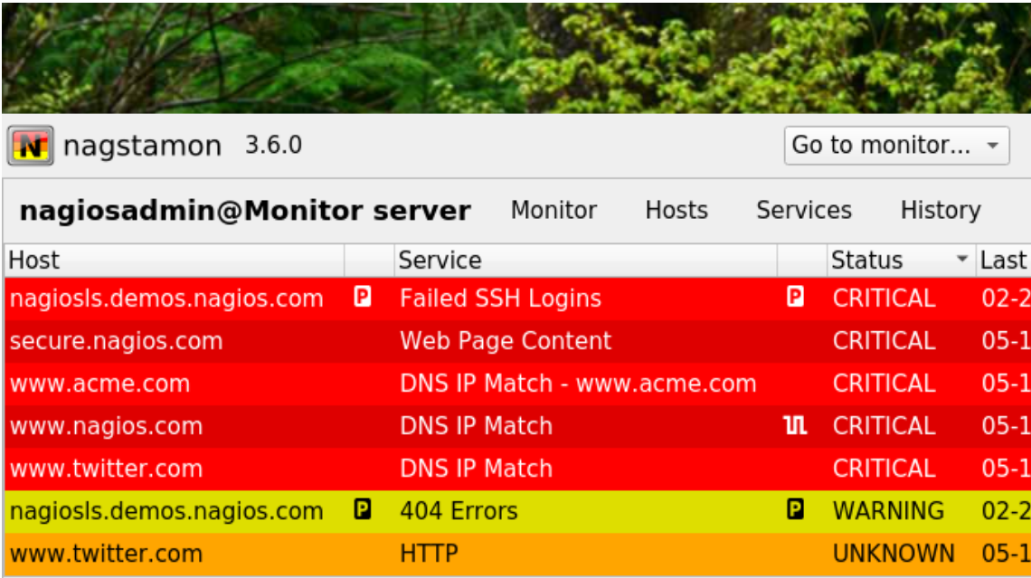Click the nagiosadmin@Monitor server label
This screenshot has width=1031, height=578.
click(x=246, y=210)
